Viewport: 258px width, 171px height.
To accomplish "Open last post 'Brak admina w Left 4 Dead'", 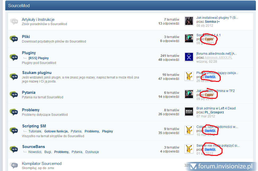I will tap(216, 108).
